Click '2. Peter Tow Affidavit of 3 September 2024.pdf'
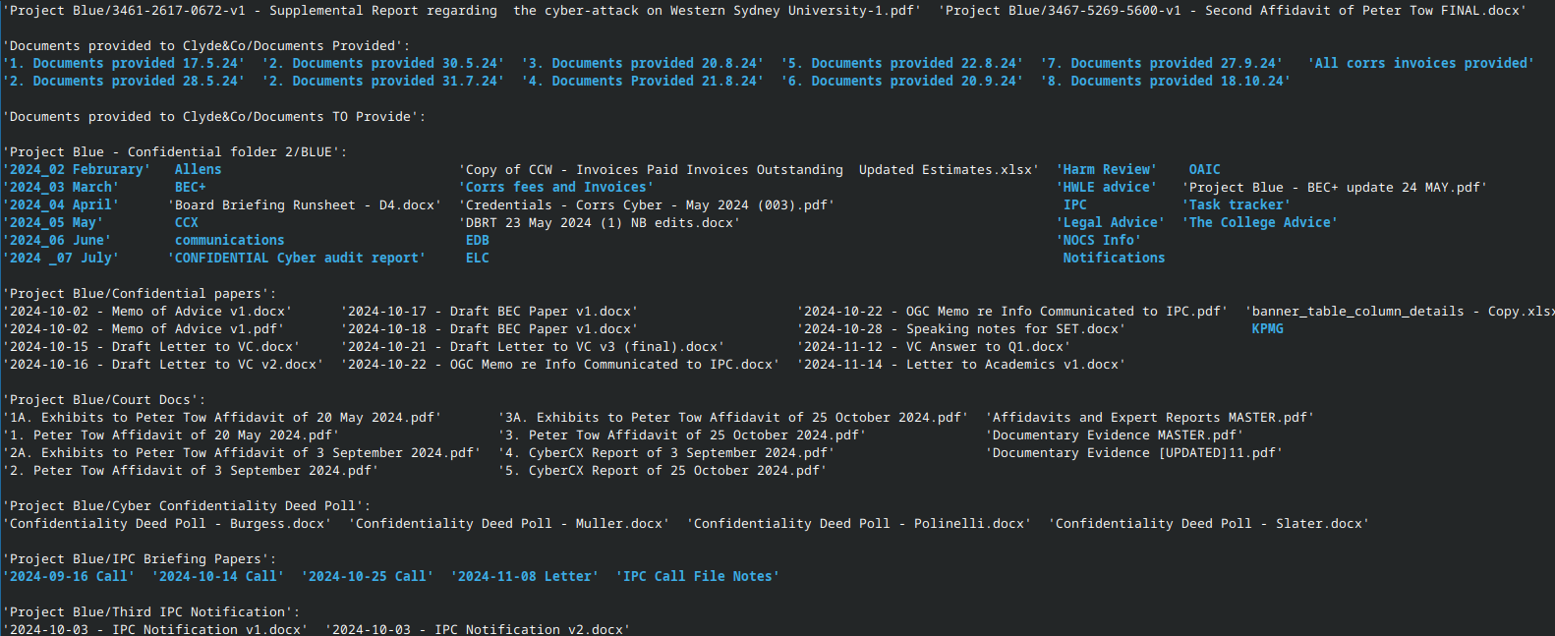The height and width of the screenshot is (636, 1555). coord(191,470)
